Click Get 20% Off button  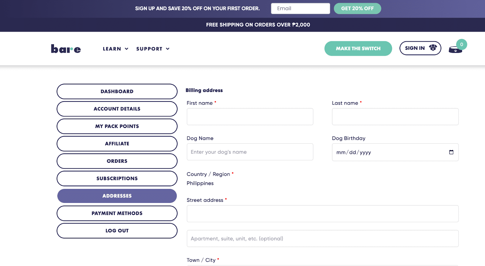pos(357,8)
